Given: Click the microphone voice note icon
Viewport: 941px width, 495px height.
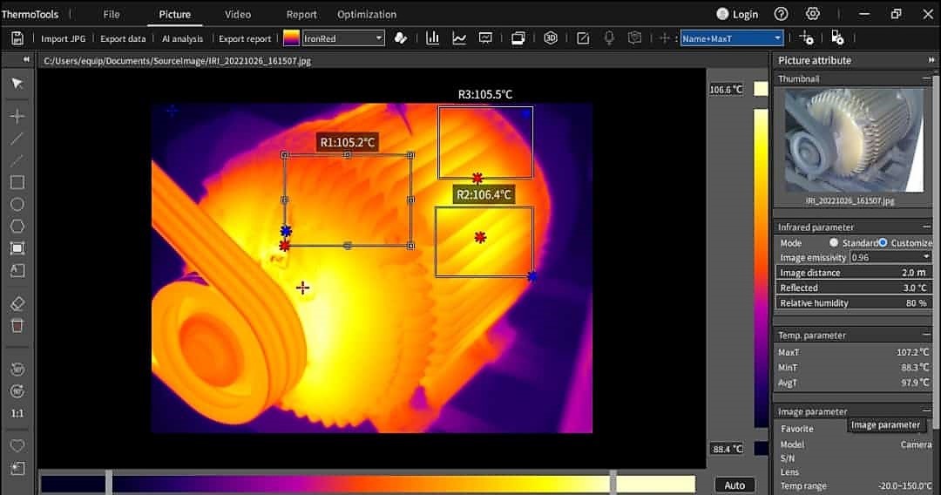Looking at the screenshot, I should [x=609, y=38].
